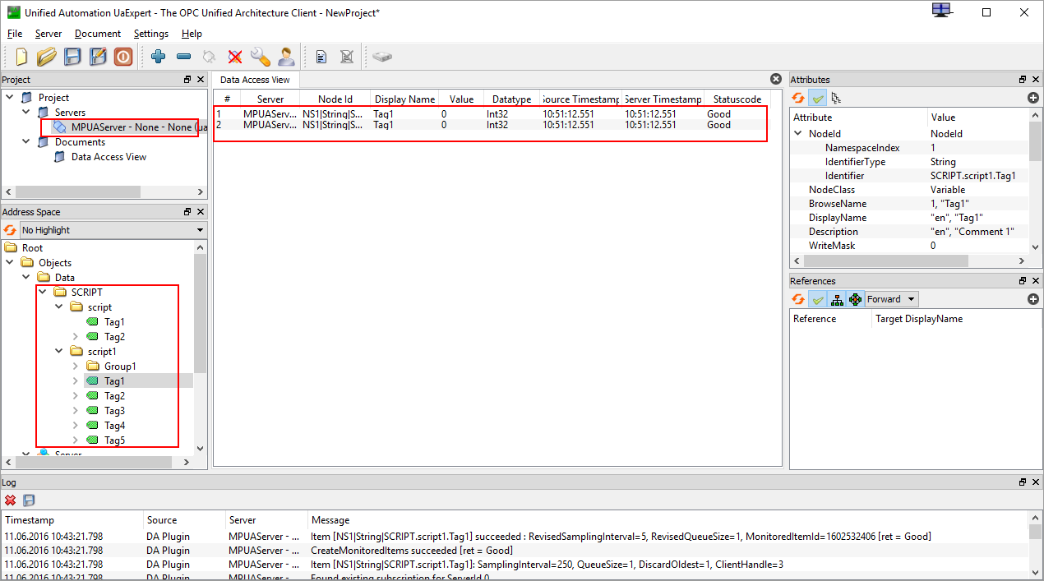Float the Address Space panel

[x=187, y=212]
